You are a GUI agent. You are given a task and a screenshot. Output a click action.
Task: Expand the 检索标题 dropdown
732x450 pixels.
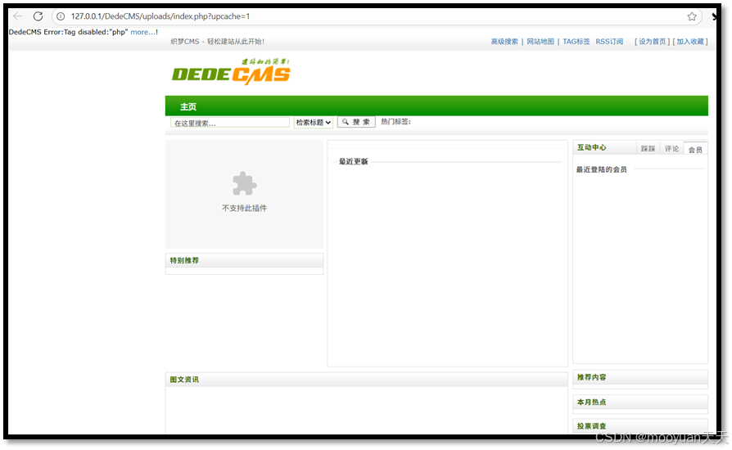pyautogui.click(x=313, y=123)
